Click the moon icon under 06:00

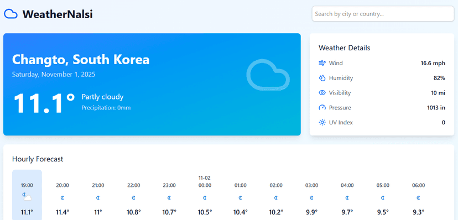(419, 198)
